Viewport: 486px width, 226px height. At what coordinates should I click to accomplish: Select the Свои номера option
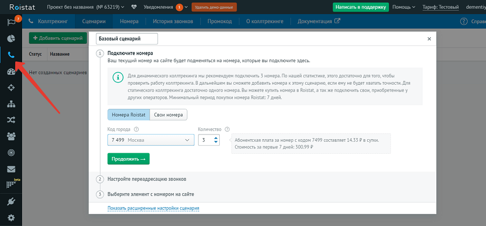pos(168,114)
